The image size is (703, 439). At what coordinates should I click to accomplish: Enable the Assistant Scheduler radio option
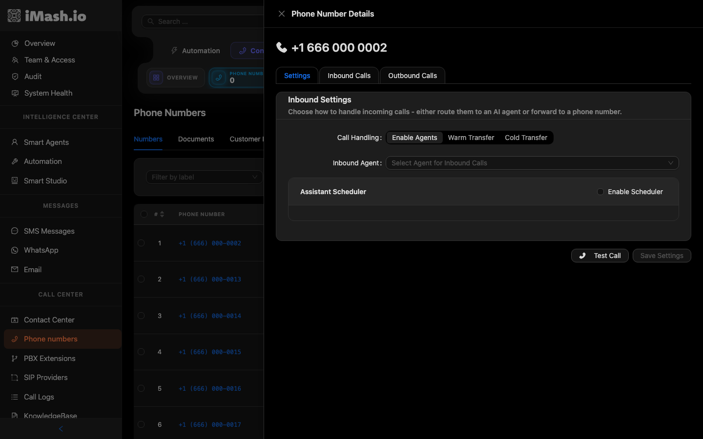[600, 192]
